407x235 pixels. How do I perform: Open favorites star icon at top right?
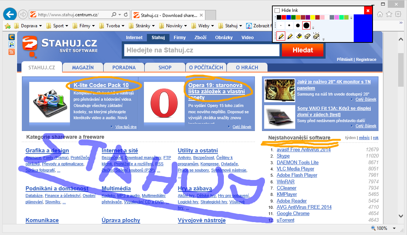[389, 14]
